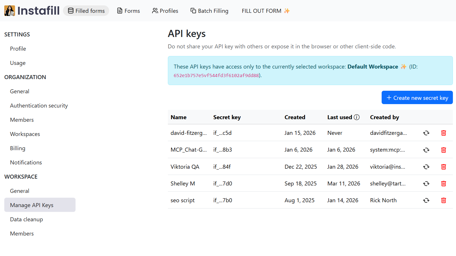Open the Billing section
The width and height of the screenshot is (456, 256).
[17, 148]
